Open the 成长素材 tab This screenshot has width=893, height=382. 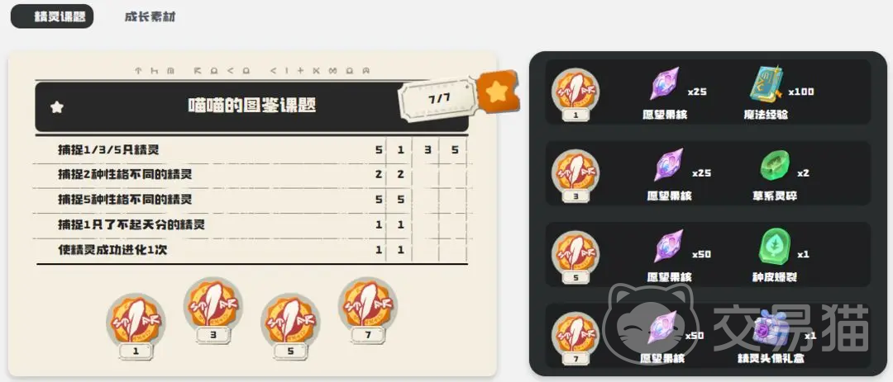coord(150,17)
